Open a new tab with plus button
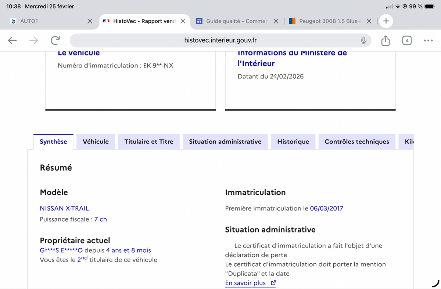The height and width of the screenshot is (289, 441). (x=386, y=21)
